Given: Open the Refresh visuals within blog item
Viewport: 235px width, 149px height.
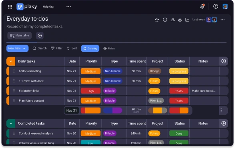Looking at the screenshot, I should point(38,143).
